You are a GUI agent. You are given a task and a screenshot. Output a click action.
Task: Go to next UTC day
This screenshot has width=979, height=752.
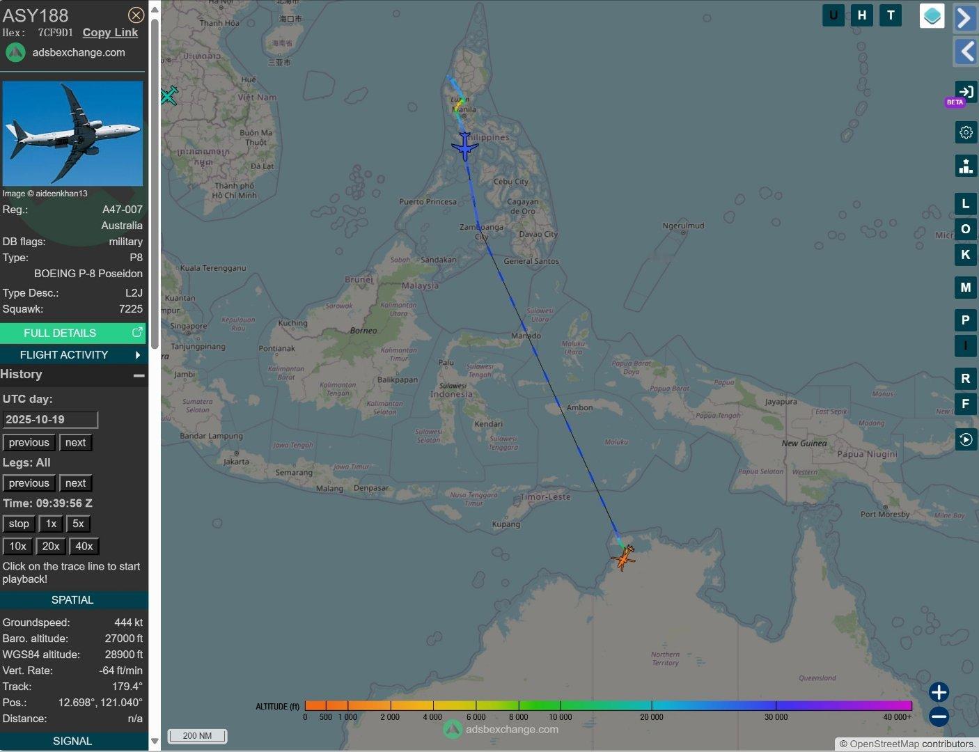pyautogui.click(x=75, y=443)
